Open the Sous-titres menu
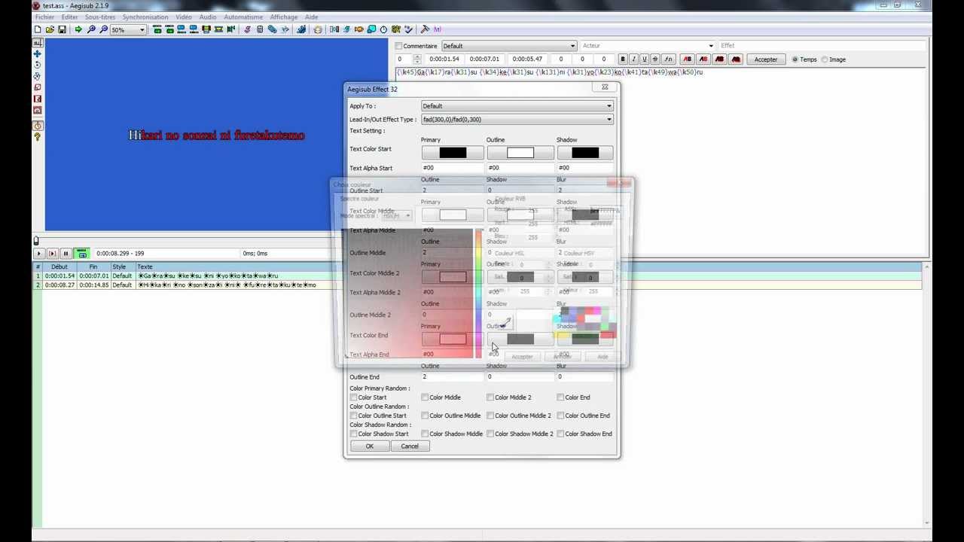The width and height of the screenshot is (964, 542). click(x=101, y=17)
